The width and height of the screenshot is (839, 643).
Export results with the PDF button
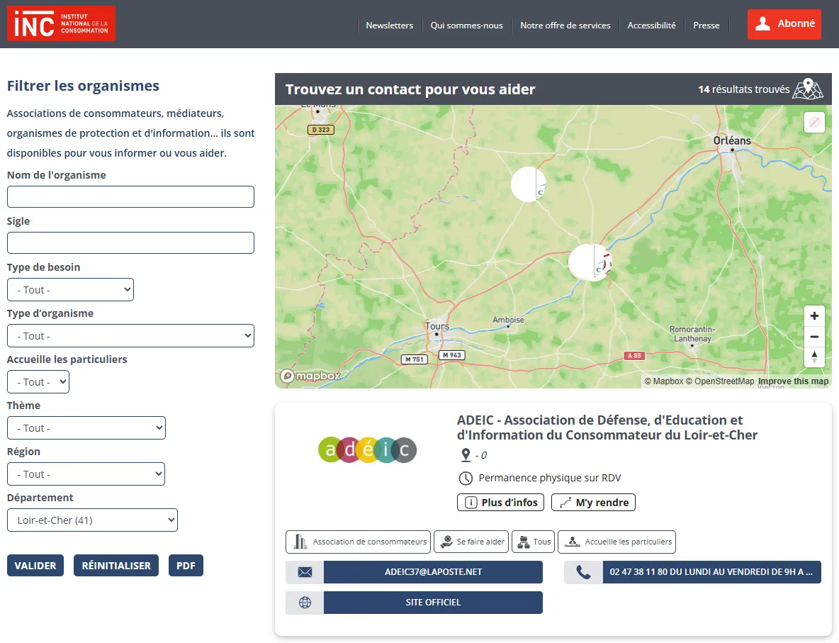tap(186, 565)
